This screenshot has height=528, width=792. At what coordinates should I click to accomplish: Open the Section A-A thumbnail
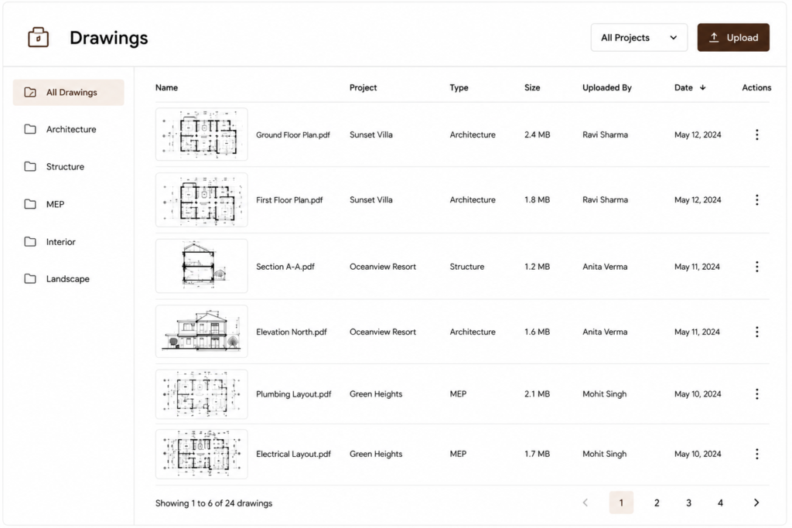coord(202,266)
